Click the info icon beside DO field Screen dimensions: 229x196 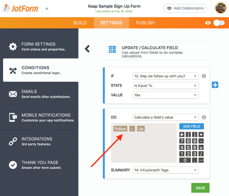pos(204,117)
